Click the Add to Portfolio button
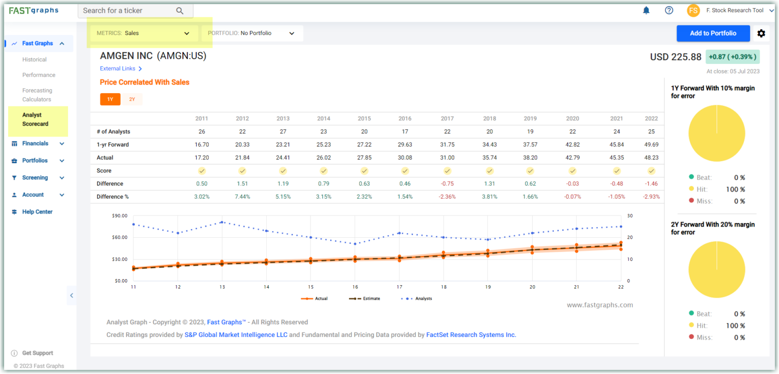 click(713, 33)
